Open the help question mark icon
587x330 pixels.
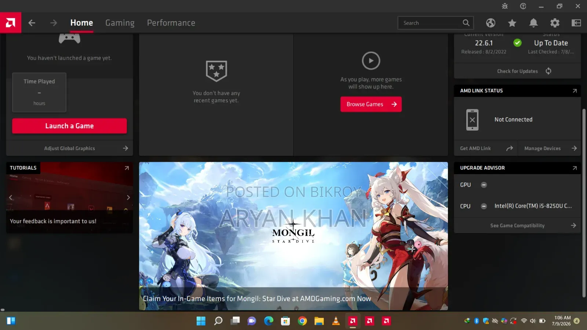point(523,6)
